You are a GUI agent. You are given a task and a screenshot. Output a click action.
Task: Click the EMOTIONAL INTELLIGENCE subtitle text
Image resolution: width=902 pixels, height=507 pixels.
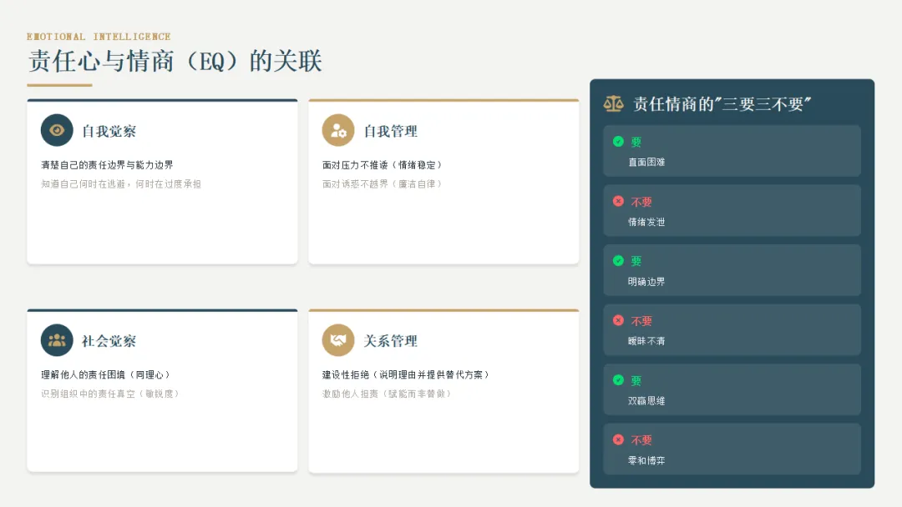[x=99, y=37]
